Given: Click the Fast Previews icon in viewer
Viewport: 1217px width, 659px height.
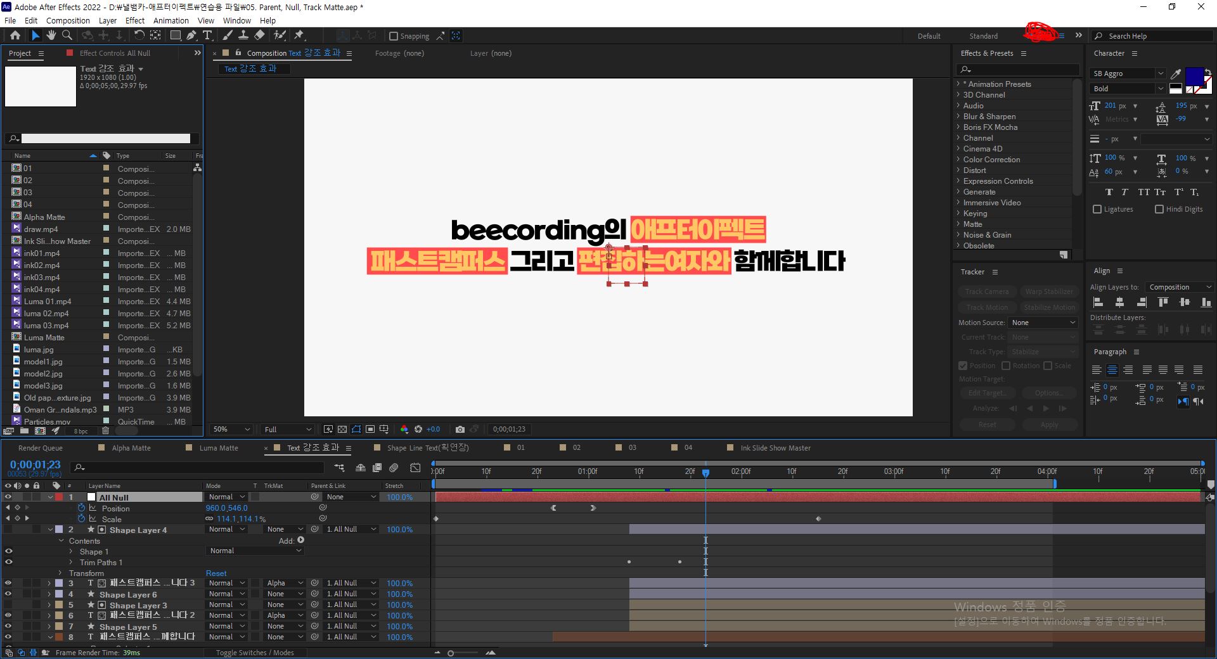Looking at the screenshot, I should [x=328, y=429].
